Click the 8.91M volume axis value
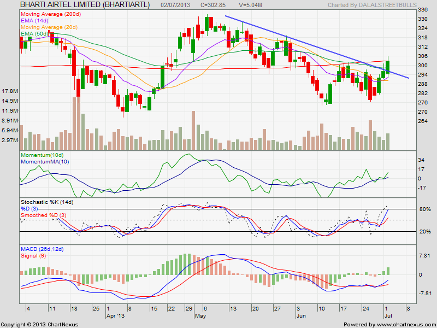This screenshot has height=328, width=437. 10,120
